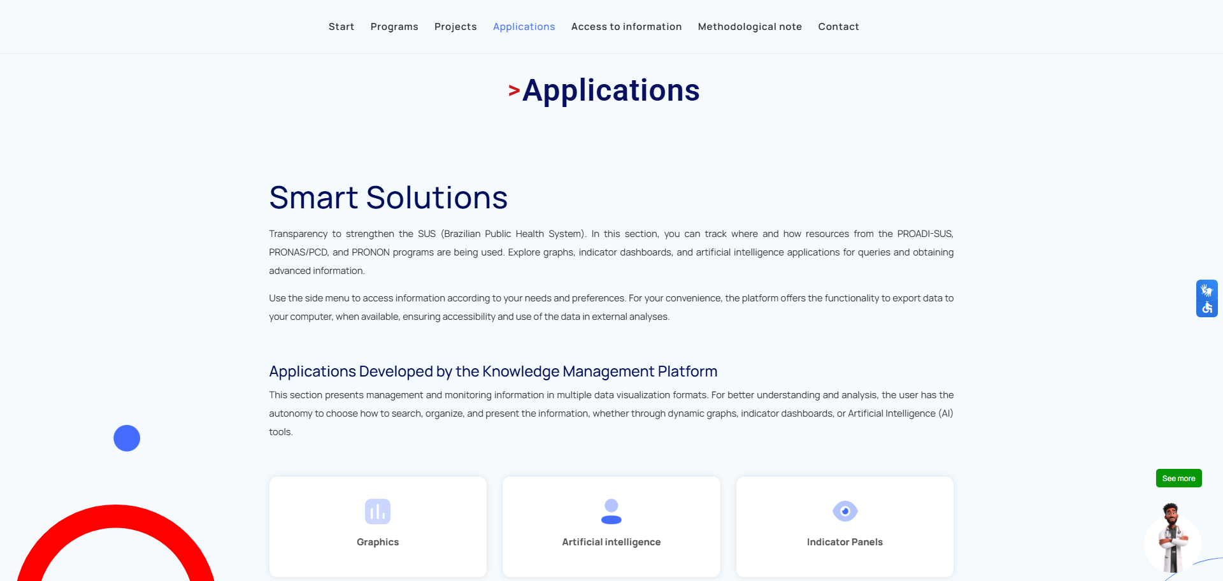This screenshot has width=1223, height=581.
Task: Click the Artificial intelligence person icon
Action: (611, 511)
